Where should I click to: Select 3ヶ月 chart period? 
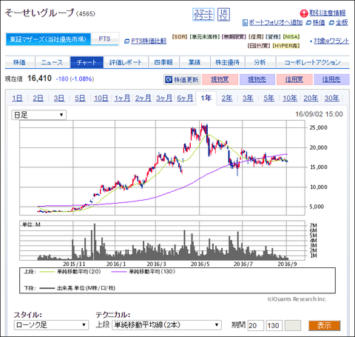[164, 99]
